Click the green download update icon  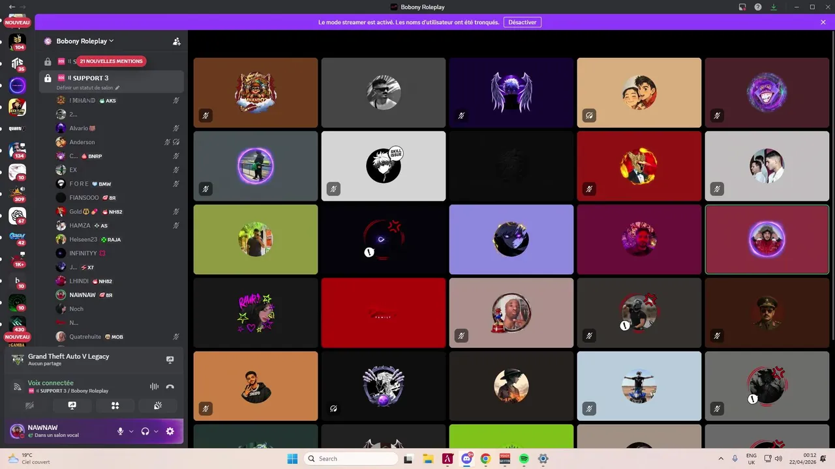(x=774, y=7)
